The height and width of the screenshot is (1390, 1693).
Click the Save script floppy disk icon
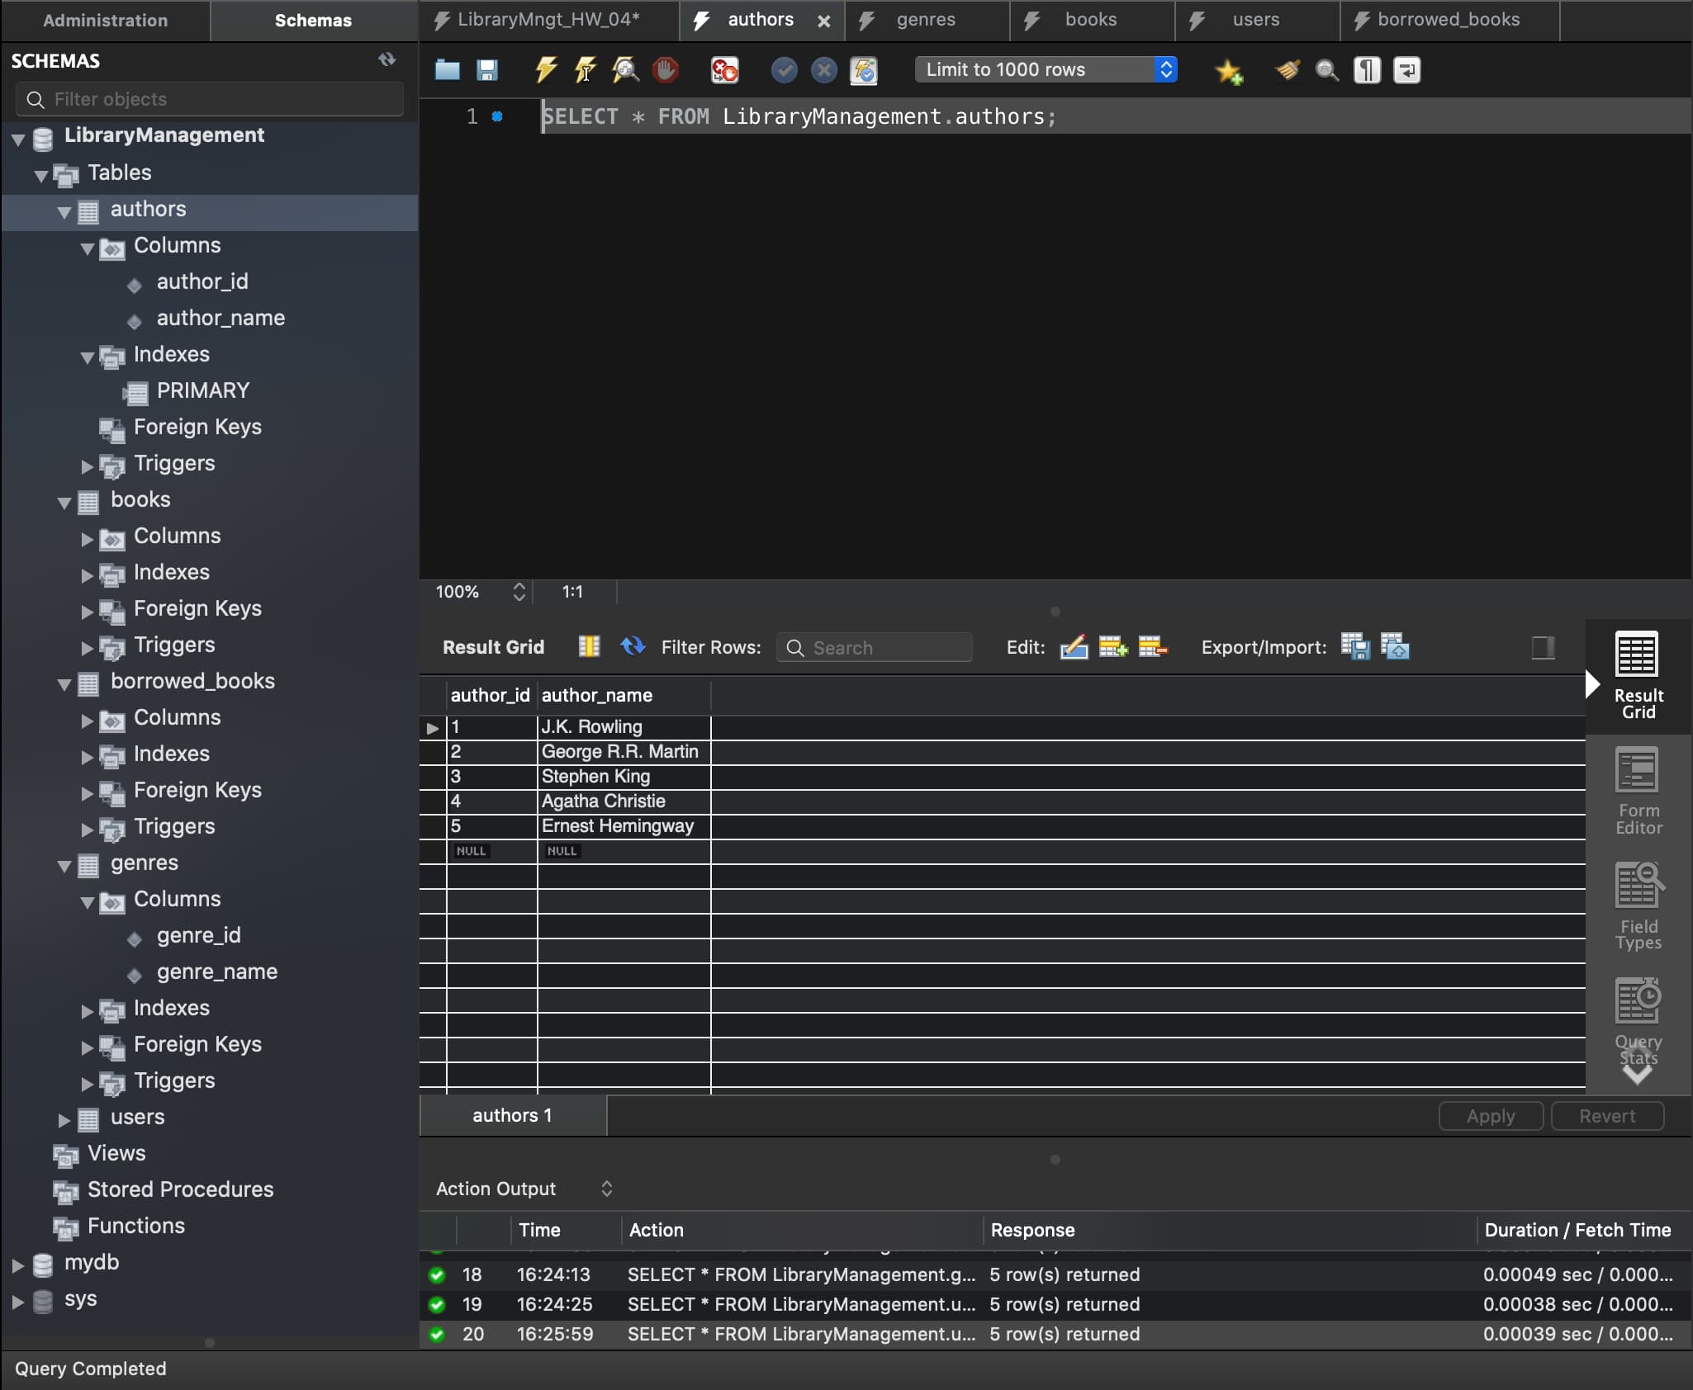pos(487,70)
